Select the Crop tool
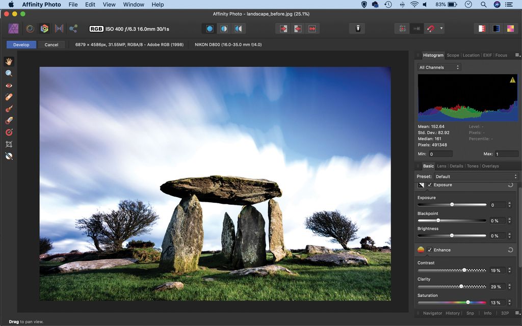The width and height of the screenshot is (522, 326). point(8,144)
